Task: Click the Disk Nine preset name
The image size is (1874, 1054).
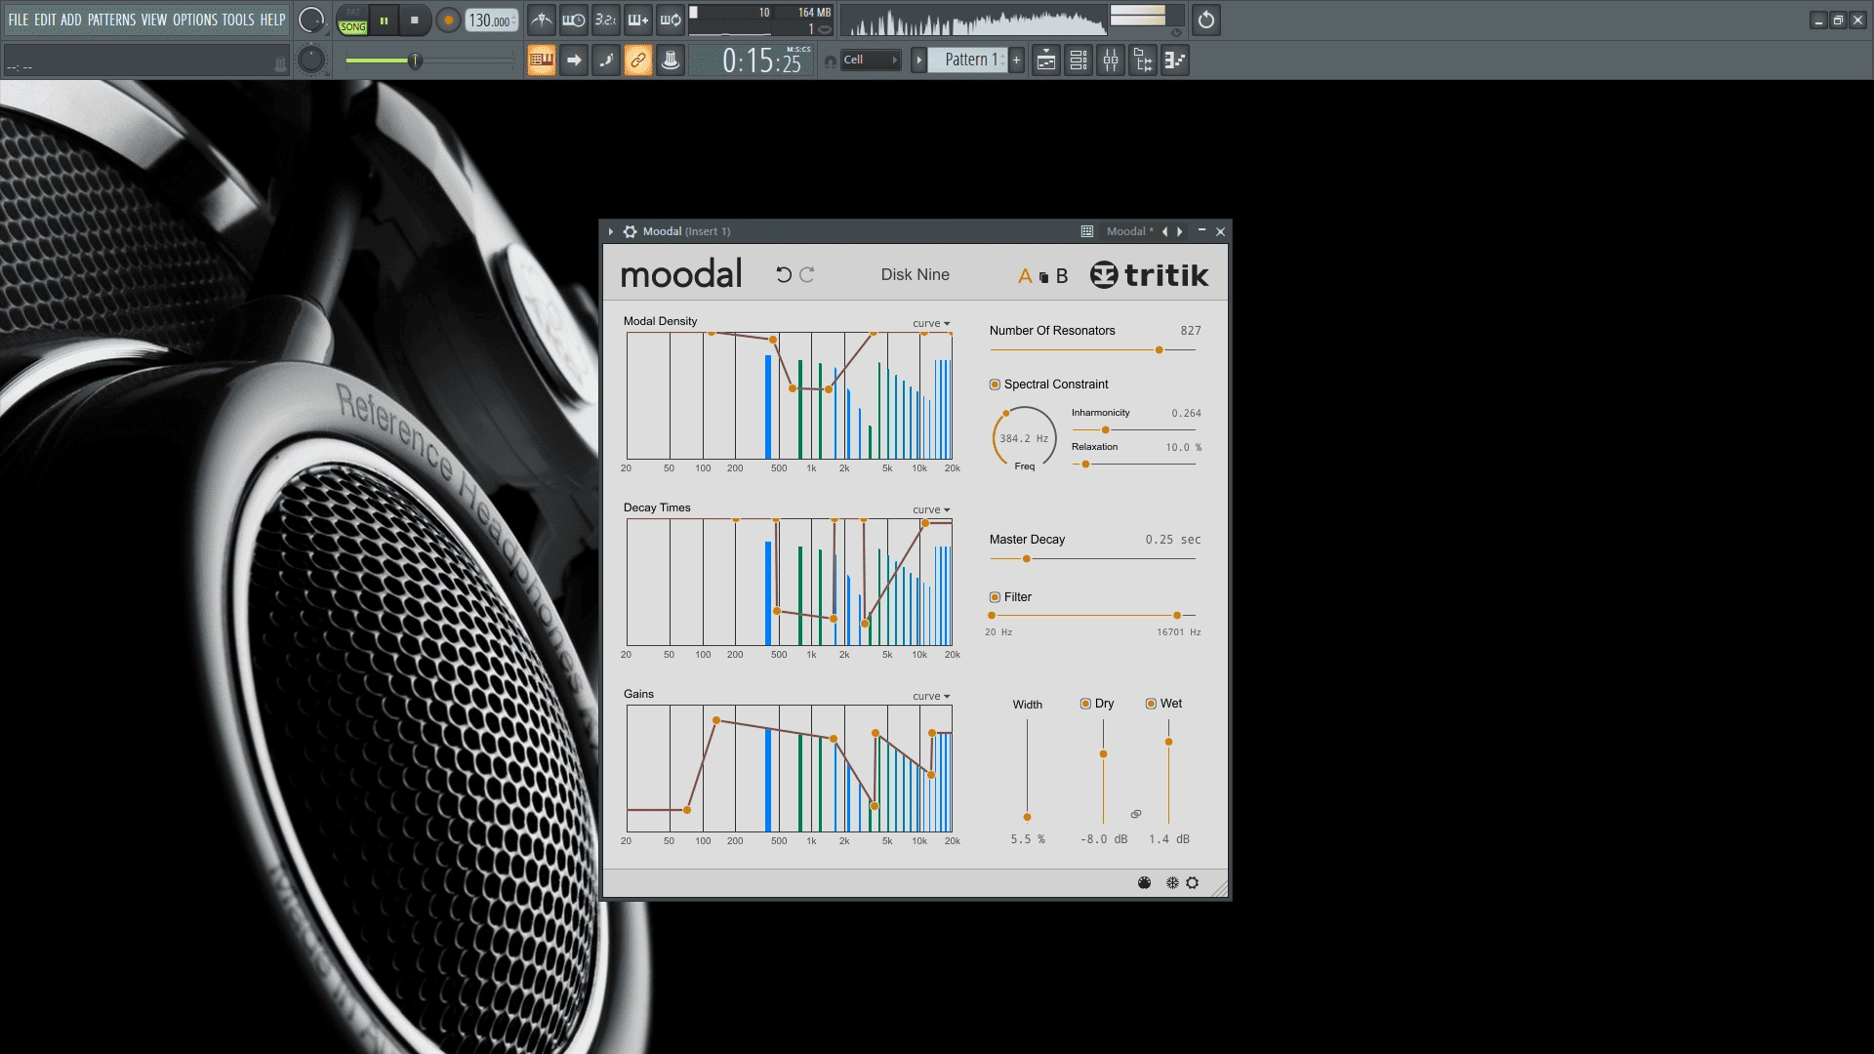Action: click(x=915, y=275)
